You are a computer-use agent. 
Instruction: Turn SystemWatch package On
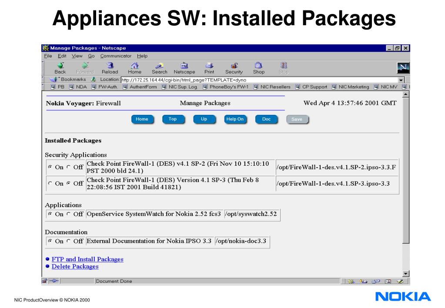tap(50, 214)
